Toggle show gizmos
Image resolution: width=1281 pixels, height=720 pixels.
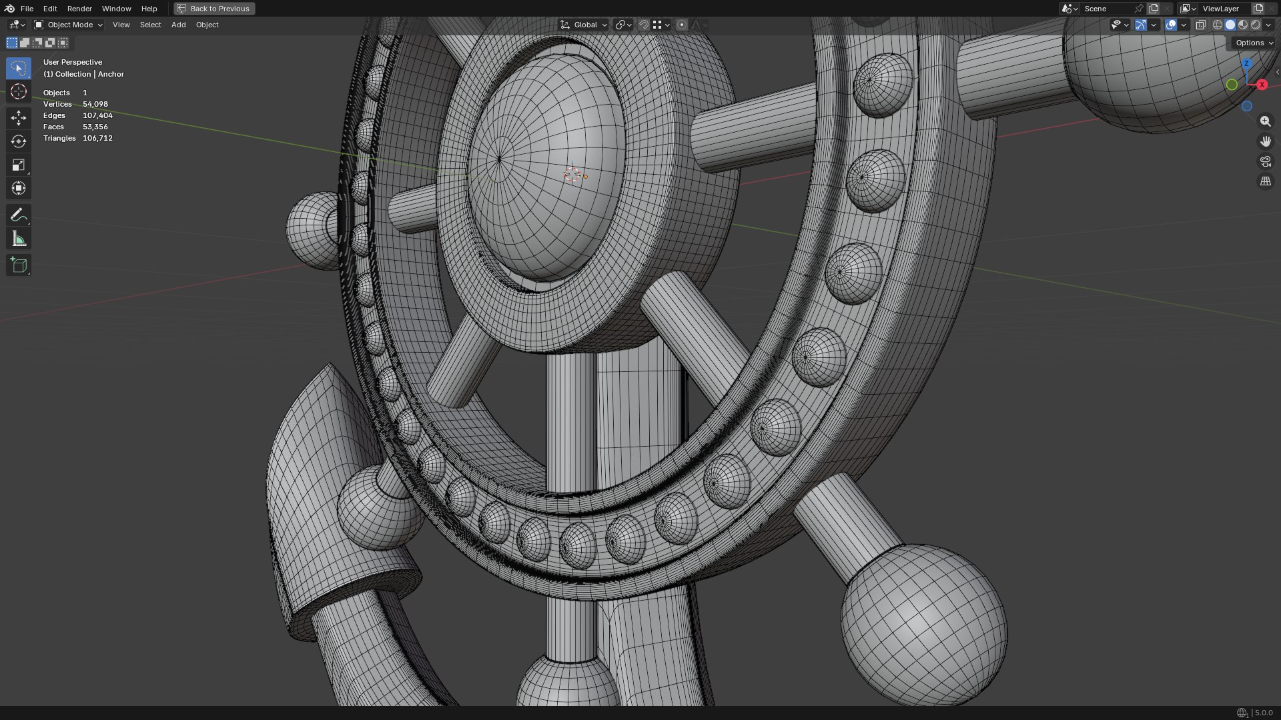coord(1141,25)
